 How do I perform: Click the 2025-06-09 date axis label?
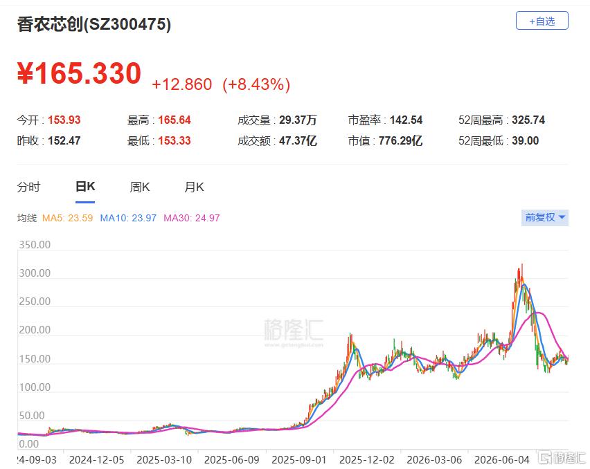(232, 459)
